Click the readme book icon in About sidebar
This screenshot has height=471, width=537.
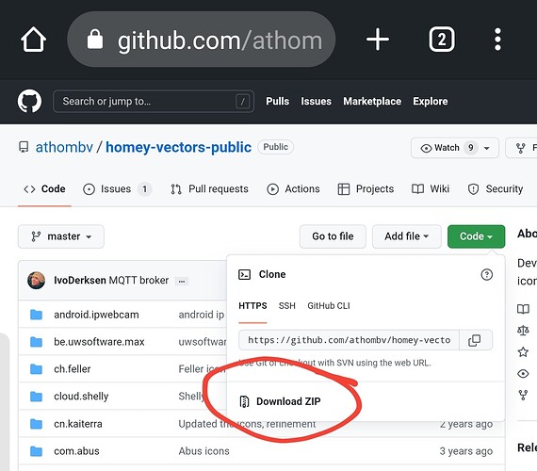tap(523, 309)
